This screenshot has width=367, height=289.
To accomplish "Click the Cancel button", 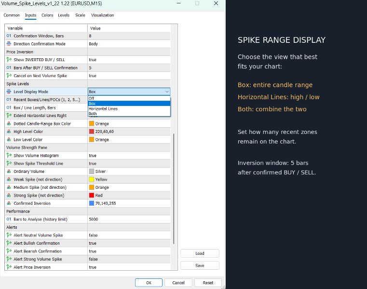I will 178,283.
